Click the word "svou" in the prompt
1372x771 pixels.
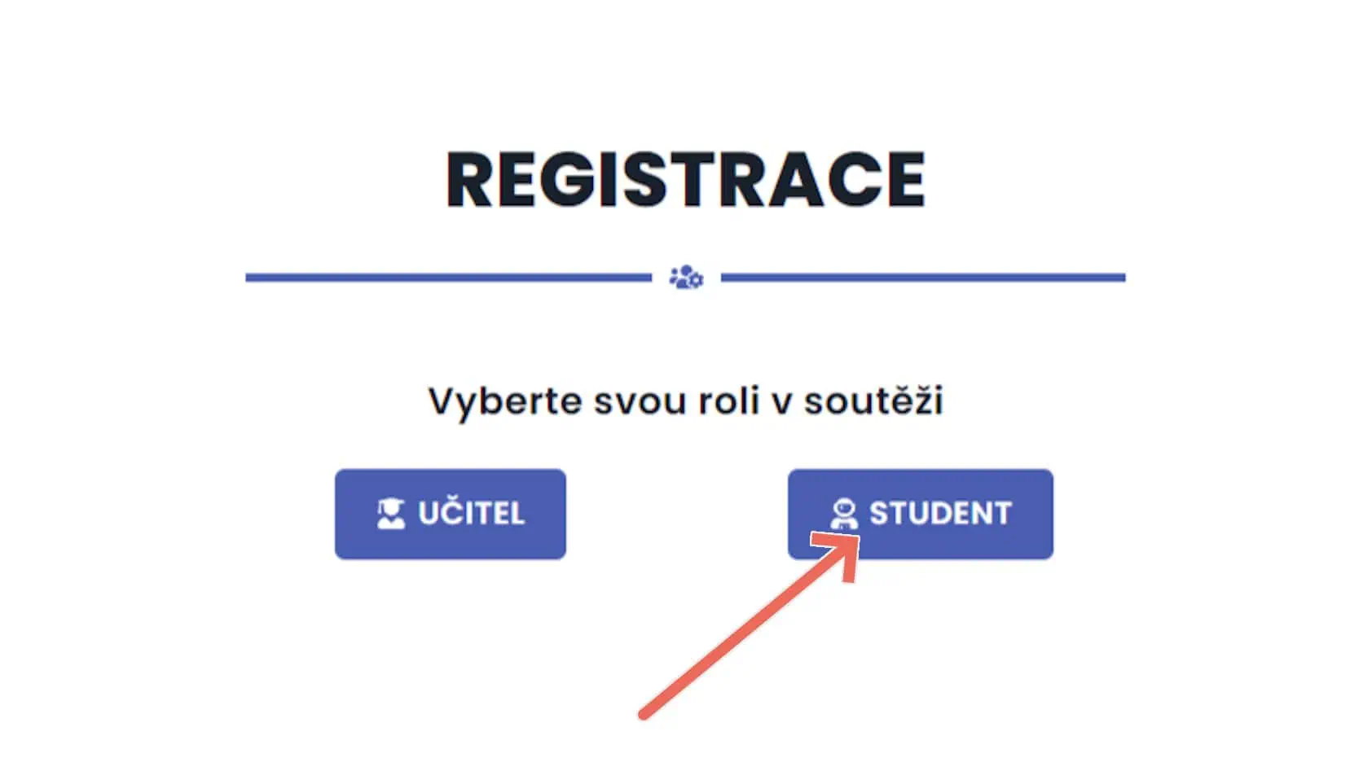[640, 401]
